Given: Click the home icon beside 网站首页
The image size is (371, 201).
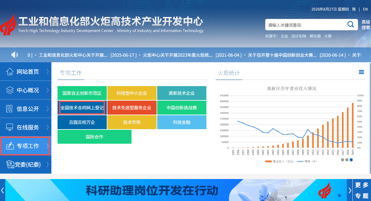Looking at the screenshot, I should point(10,72).
